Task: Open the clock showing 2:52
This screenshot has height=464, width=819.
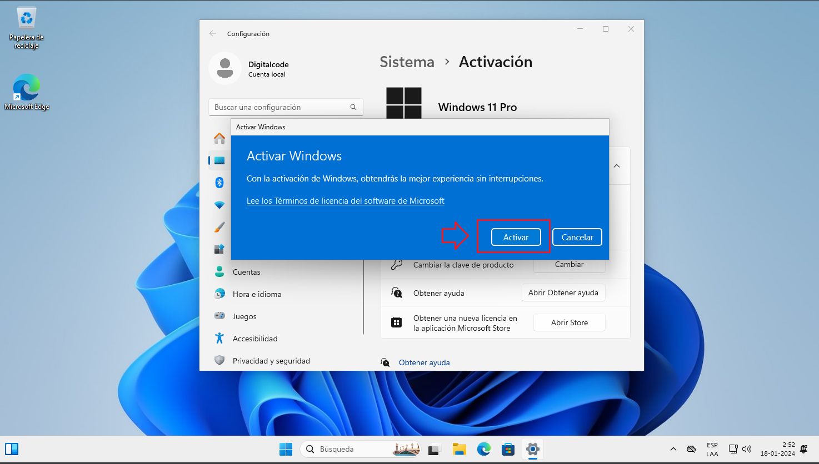Action: [x=777, y=449]
